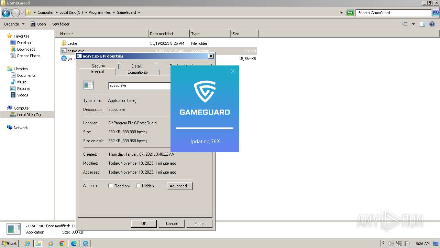Click the GameGuard taskbar icon
Image resolution: width=440 pixels, height=248 pixels.
[86, 244]
